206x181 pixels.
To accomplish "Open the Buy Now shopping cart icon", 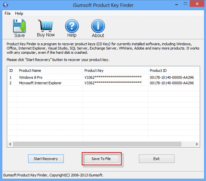I will (45, 26).
